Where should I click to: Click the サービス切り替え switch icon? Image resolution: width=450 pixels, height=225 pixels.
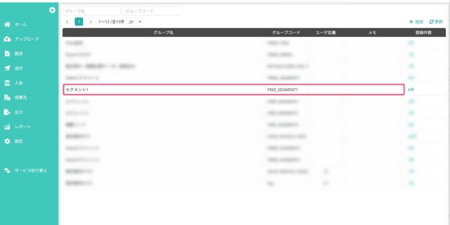(7, 171)
